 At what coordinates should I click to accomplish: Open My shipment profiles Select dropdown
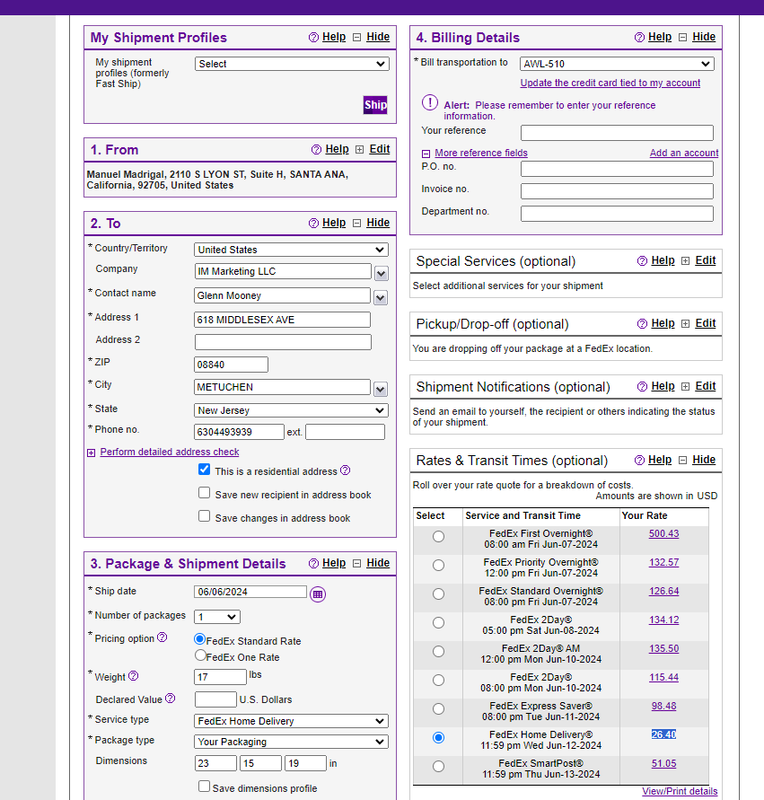[292, 64]
